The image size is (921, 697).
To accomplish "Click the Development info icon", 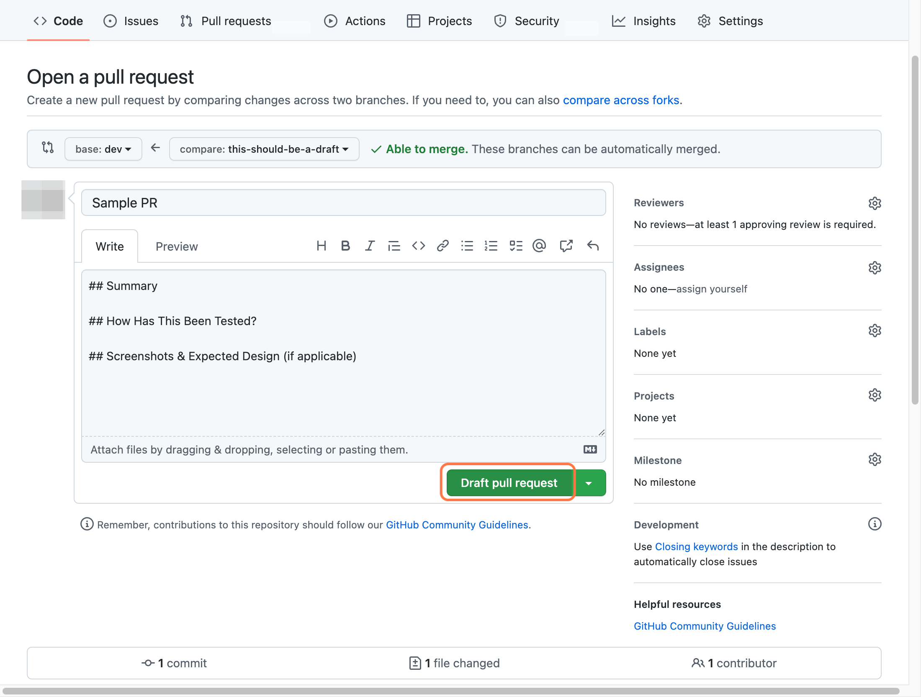I will tap(875, 524).
